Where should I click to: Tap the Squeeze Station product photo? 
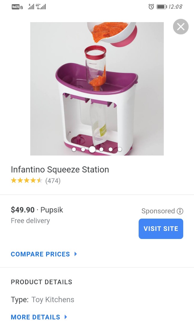coord(97,89)
